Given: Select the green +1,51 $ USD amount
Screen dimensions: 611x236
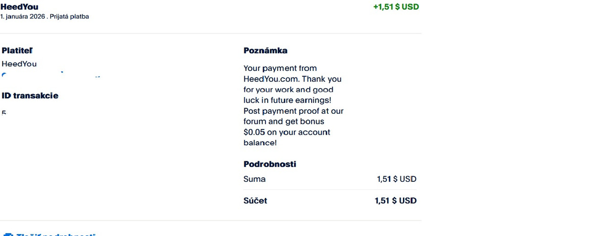Looking at the screenshot, I should (396, 7).
